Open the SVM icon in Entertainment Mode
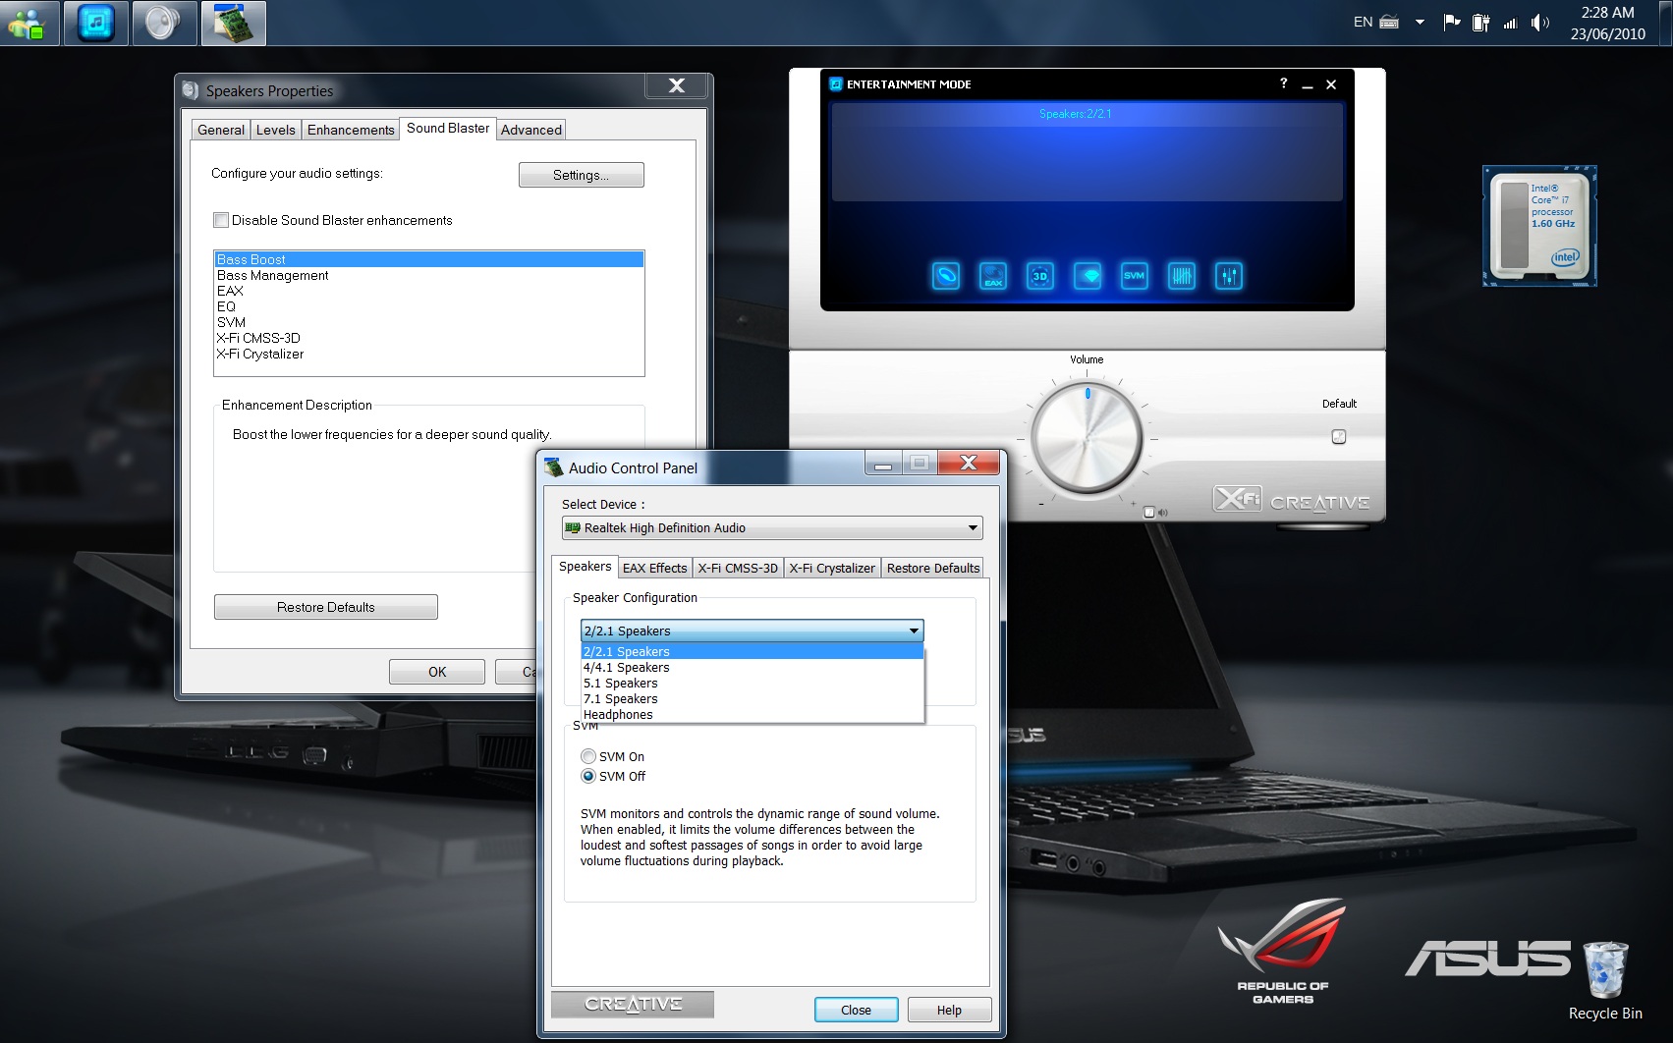This screenshot has height=1043, width=1673. click(x=1134, y=276)
